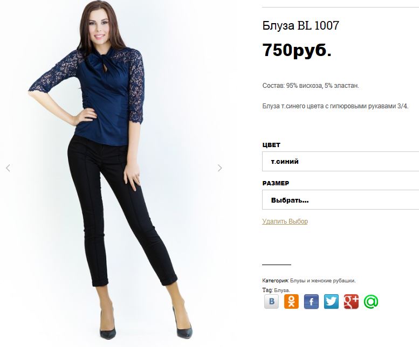Share on Google Plus
Screen dimensions: 419x347
point(351,302)
